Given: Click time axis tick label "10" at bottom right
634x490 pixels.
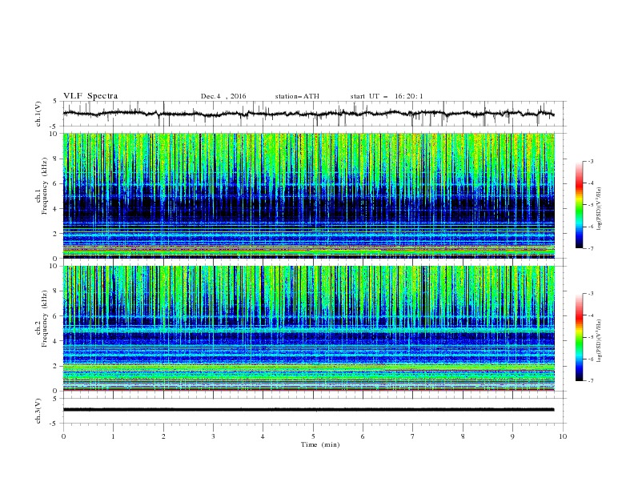Looking at the screenshot, I should (563, 436).
